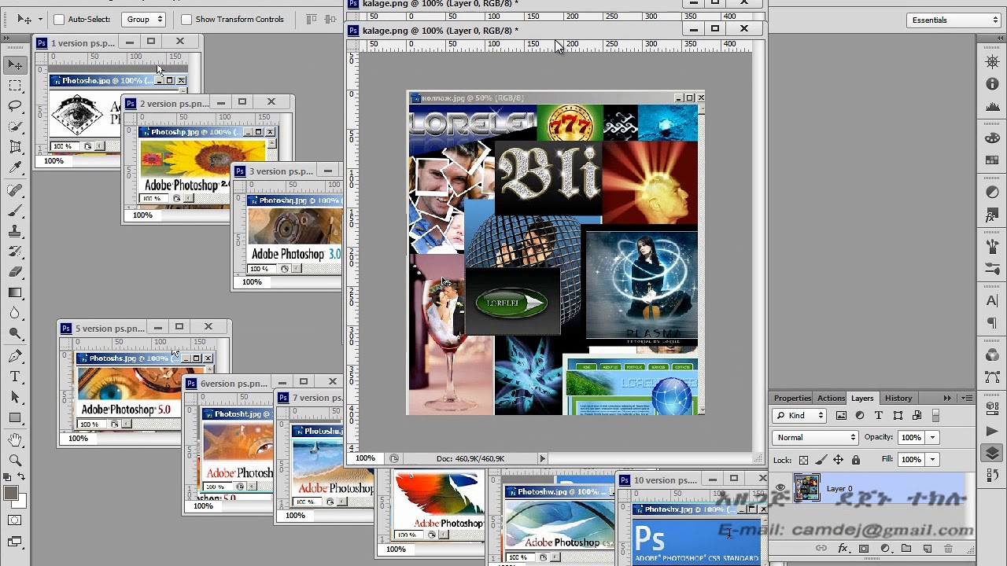The height and width of the screenshot is (566, 1007).
Task: Click the foreground color swatch
Action: click(10, 493)
